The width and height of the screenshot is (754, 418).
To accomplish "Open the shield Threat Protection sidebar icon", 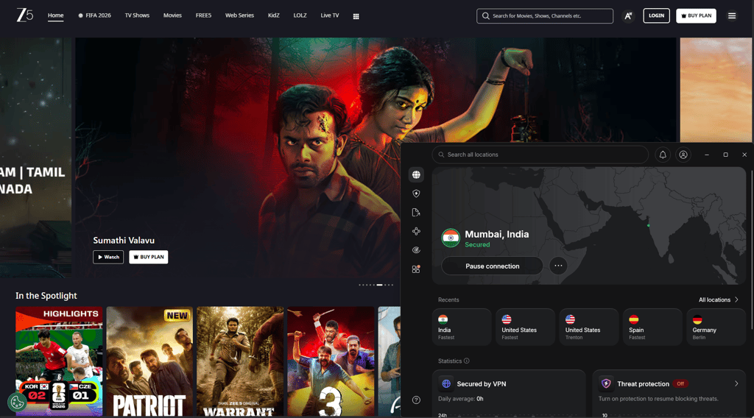I will [x=417, y=194].
